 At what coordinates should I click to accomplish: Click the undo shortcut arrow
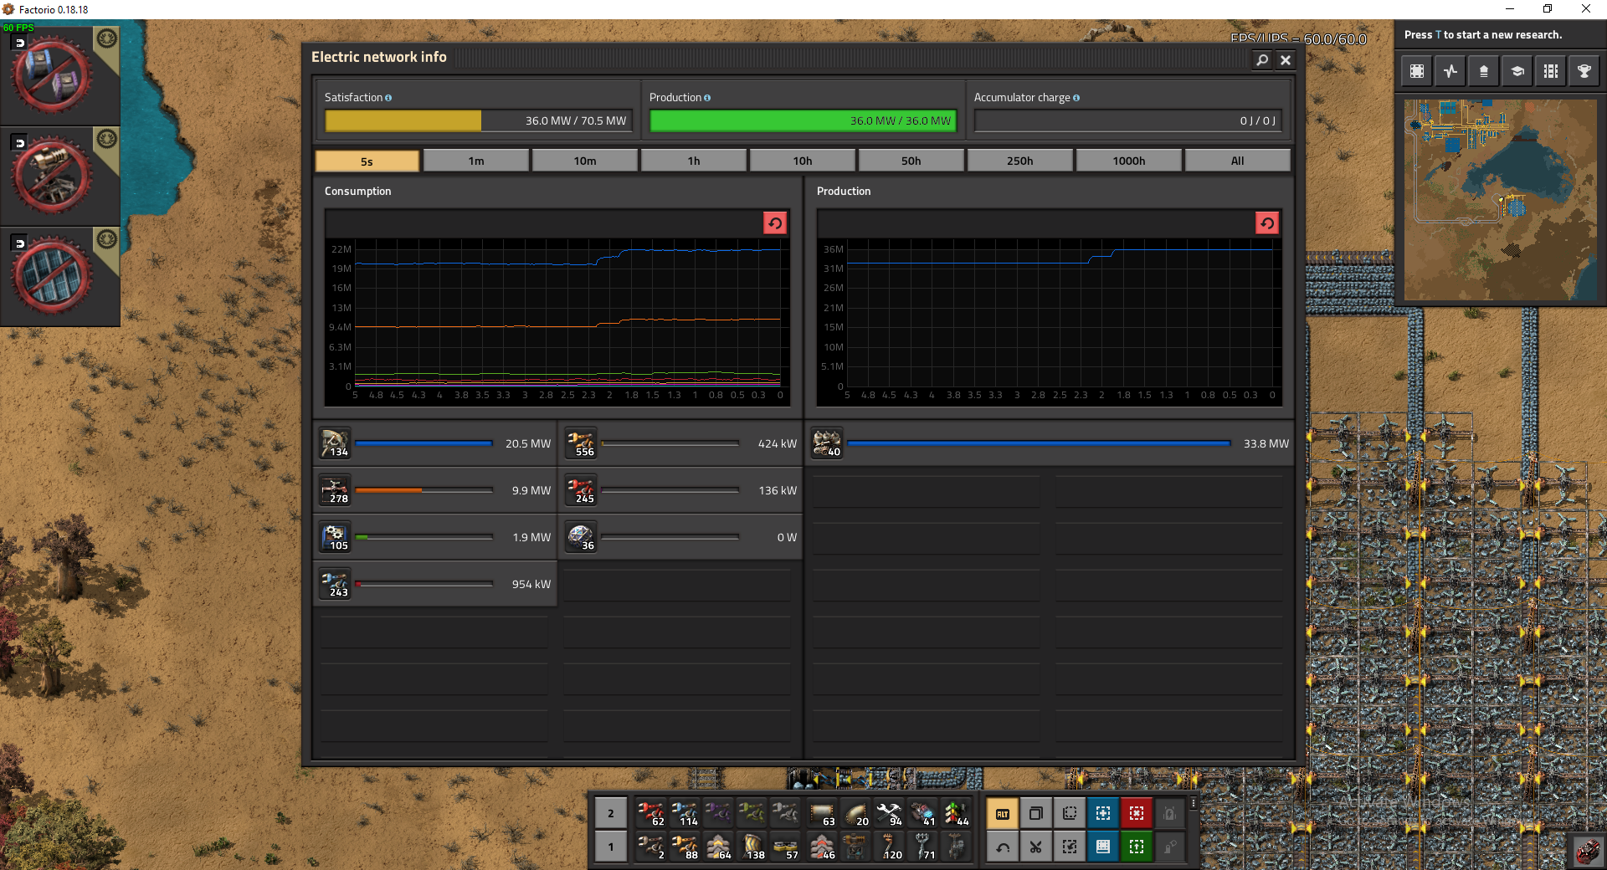click(1003, 847)
